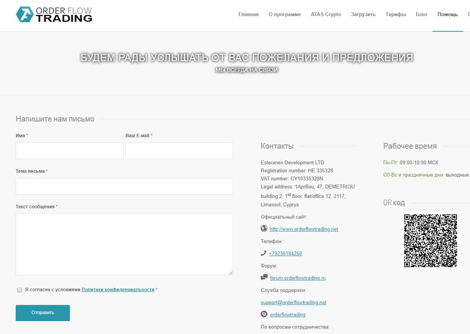470x334 pixels.
Task: Click the textarea resize handle corner
Action: point(231,273)
